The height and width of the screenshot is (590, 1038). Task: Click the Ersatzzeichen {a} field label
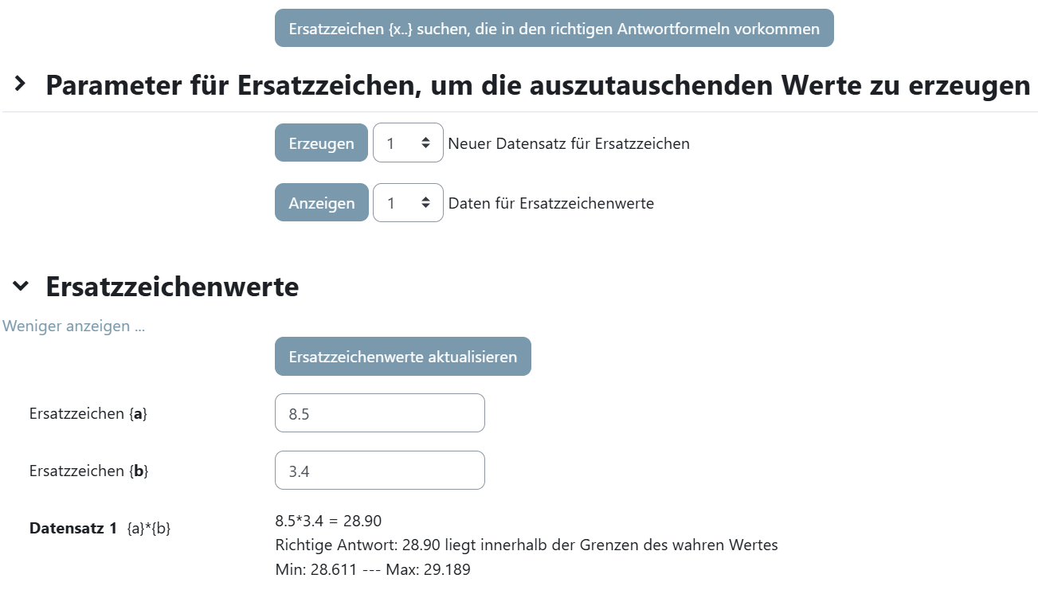click(x=88, y=414)
